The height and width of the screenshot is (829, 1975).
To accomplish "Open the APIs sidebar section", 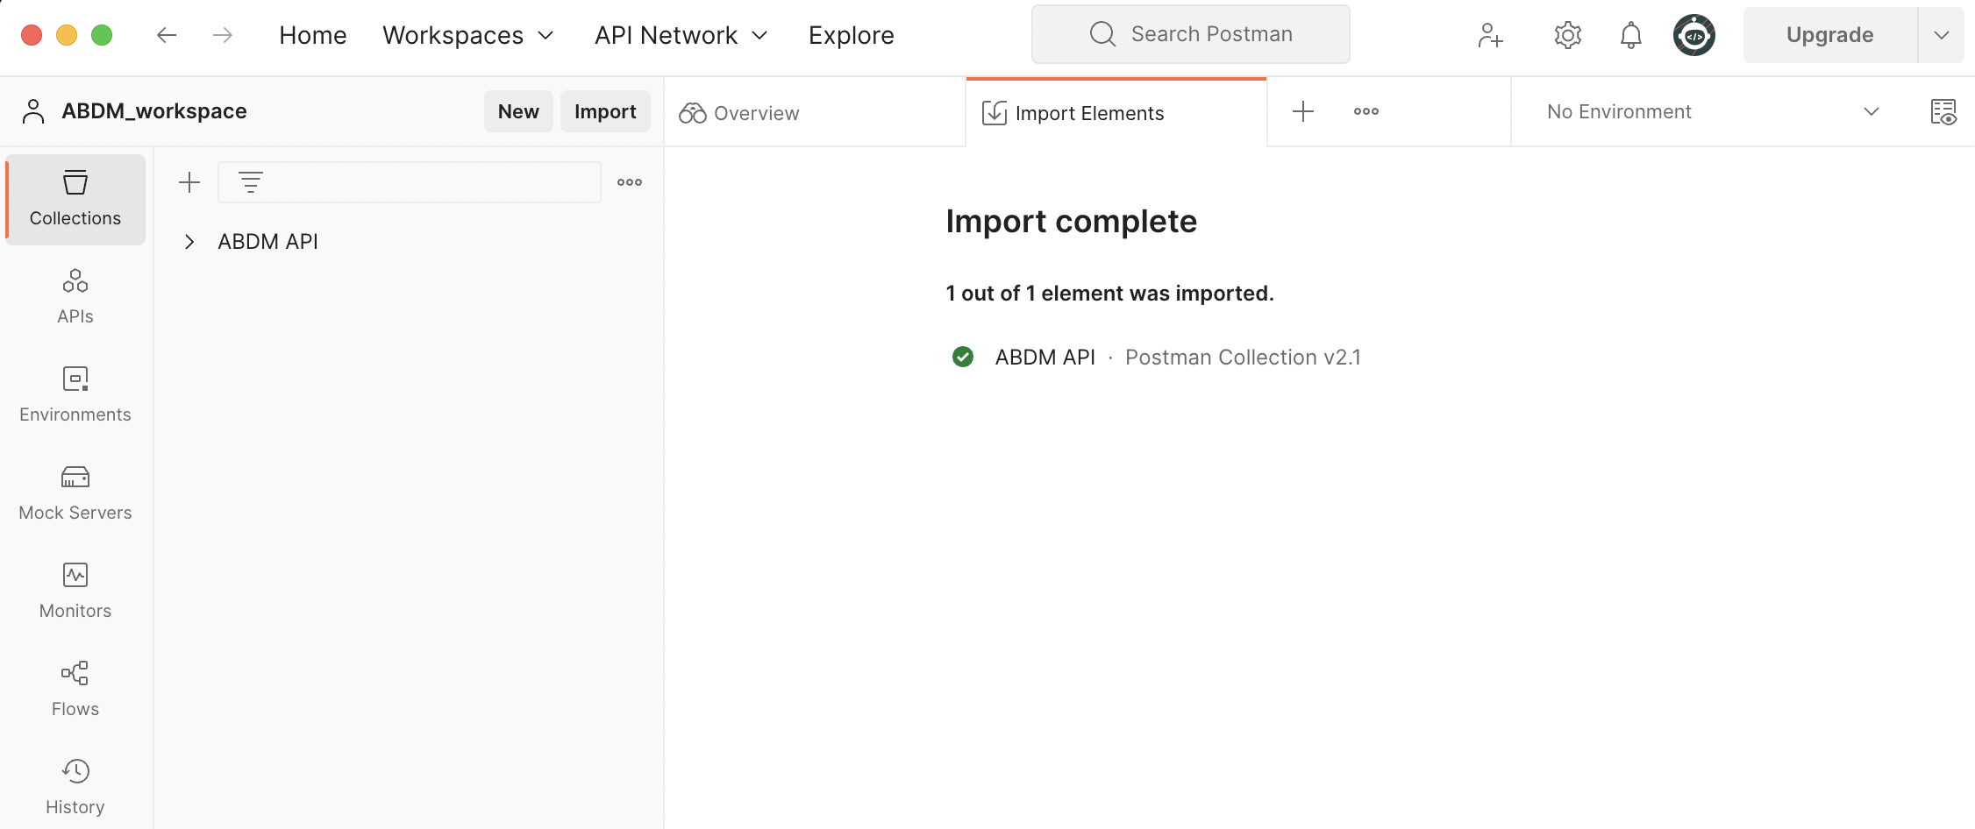I will pyautogui.click(x=75, y=297).
